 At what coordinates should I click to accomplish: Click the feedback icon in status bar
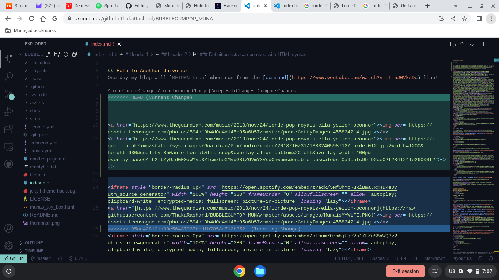(x=480, y=258)
